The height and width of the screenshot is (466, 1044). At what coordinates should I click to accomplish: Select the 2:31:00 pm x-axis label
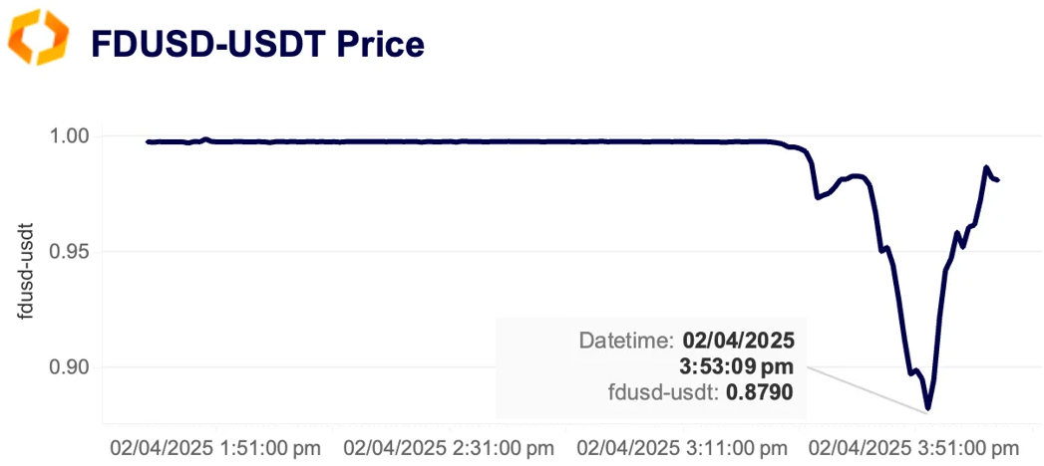click(448, 448)
